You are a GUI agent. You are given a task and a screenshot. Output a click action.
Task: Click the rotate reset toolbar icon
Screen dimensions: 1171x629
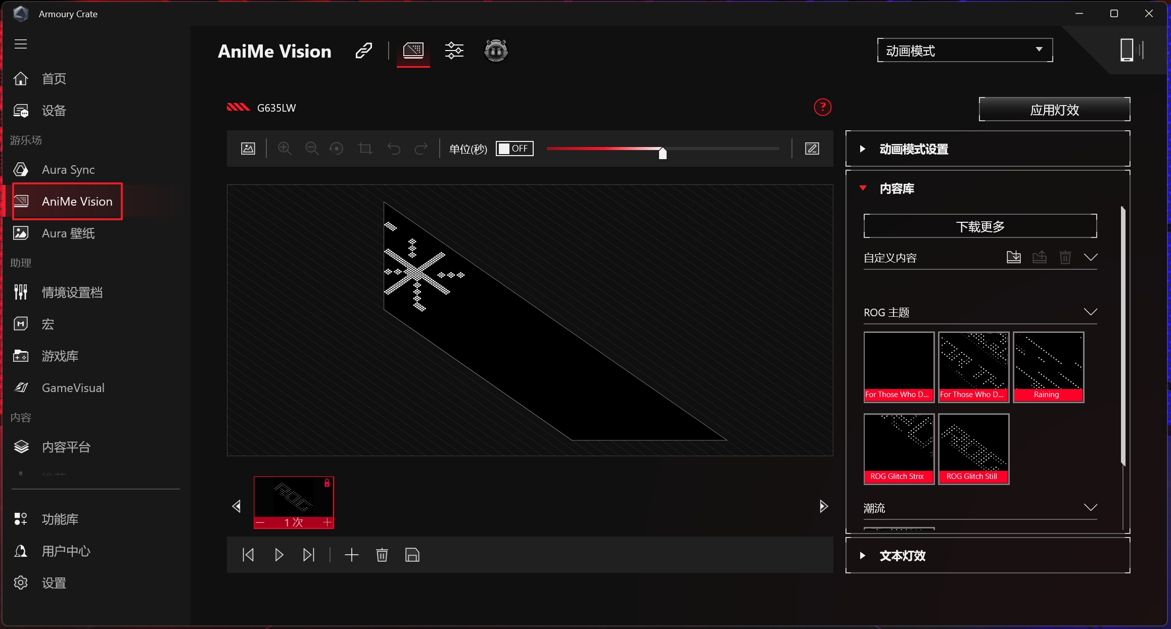337,149
